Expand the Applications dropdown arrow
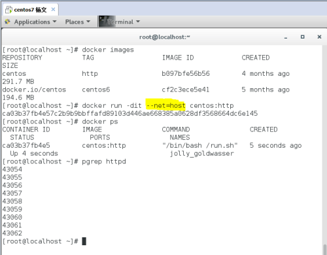 pos(54,22)
